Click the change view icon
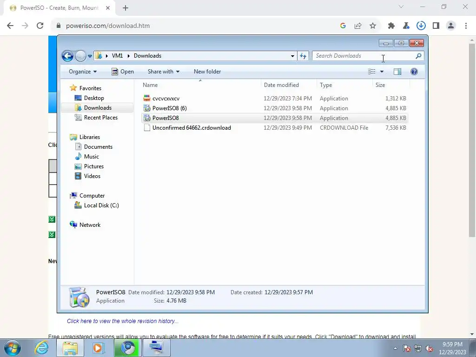The image size is (476, 357). pyautogui.click(x=372, y=72)
